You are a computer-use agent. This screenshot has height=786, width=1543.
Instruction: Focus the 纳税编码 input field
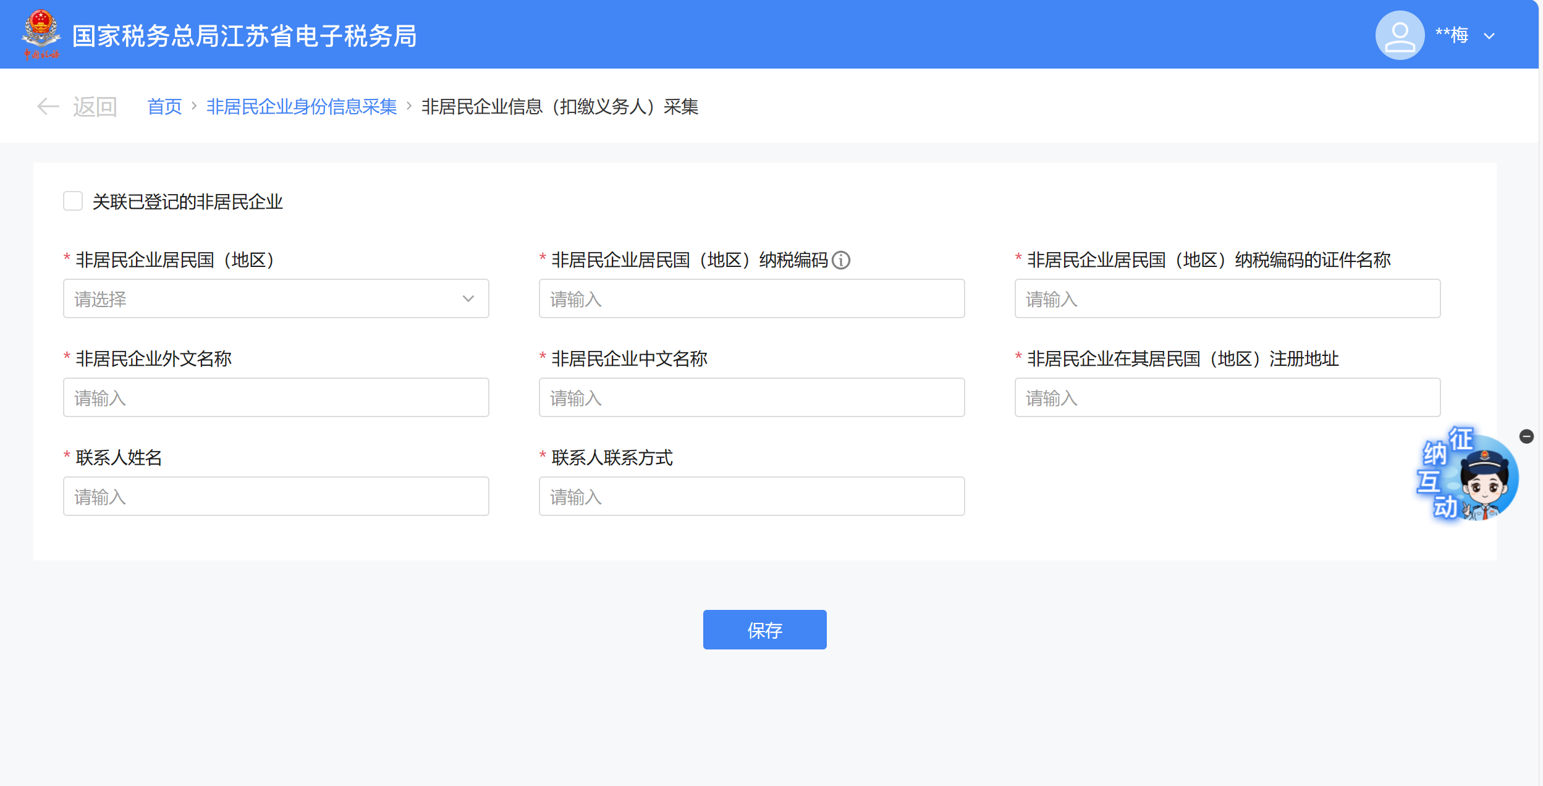(x=751, y=299)
